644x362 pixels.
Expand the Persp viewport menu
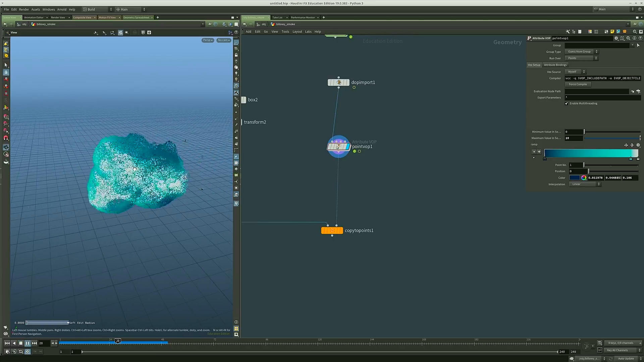pyautogui.click(x=208, y=40)
